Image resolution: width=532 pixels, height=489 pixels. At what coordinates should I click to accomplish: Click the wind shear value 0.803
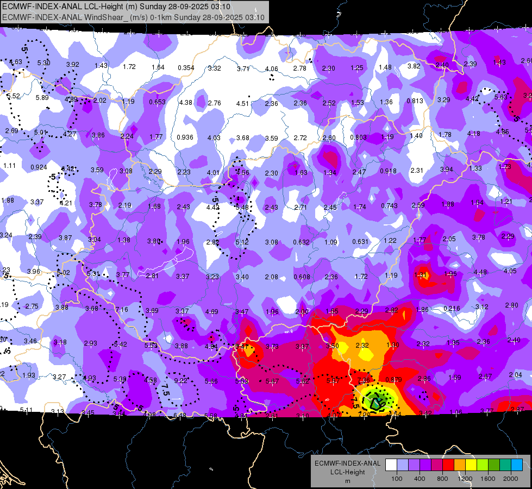[x=358, y=137]
